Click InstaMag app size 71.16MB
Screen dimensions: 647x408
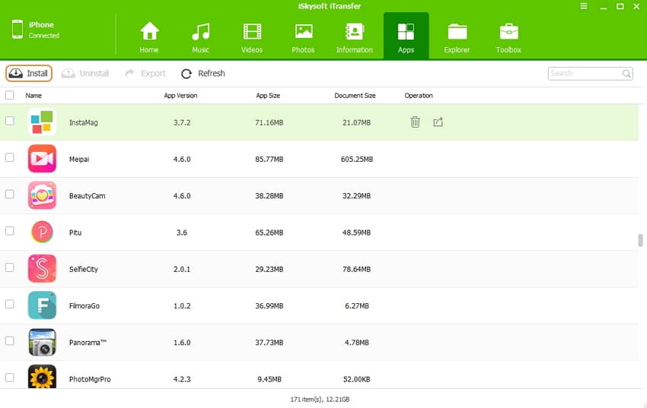coord(269,122)
